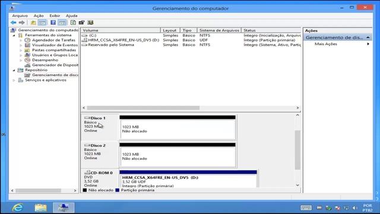Toggle the Show/Hide Action Pane toolbar icon
The image size is (380, 214).
tap(62, 23)
